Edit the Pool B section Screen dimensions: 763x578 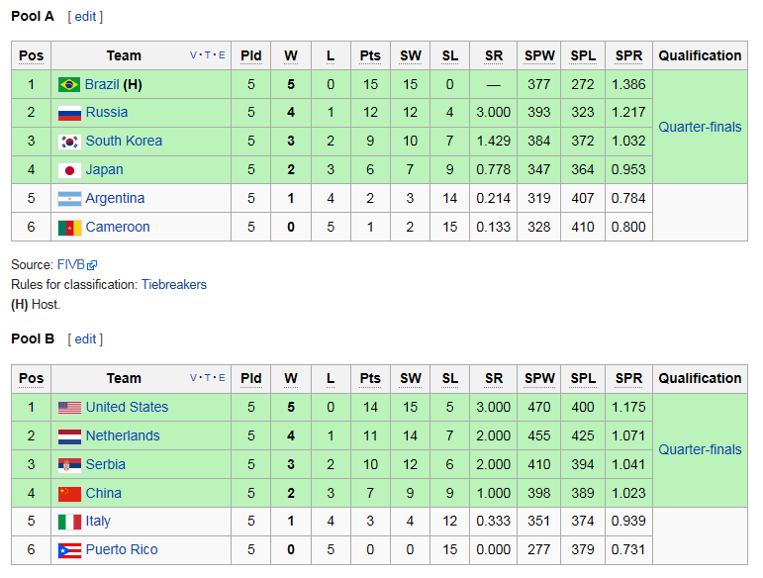click(86, 338)
